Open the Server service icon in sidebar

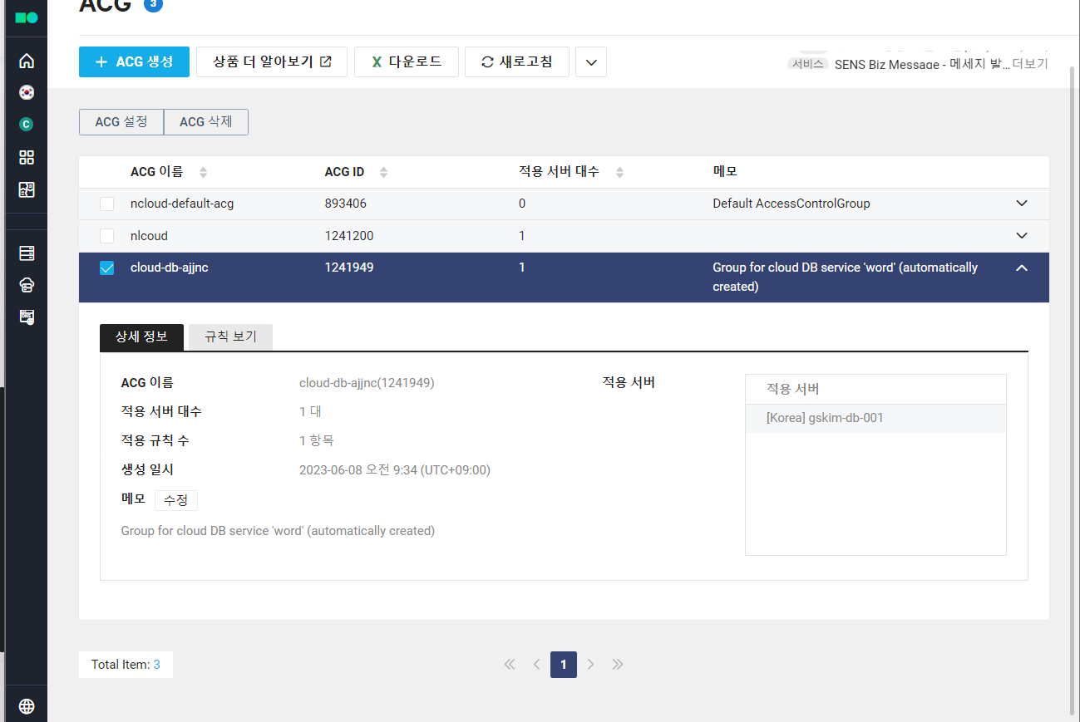pyautogui.click(x=27, y=253)
